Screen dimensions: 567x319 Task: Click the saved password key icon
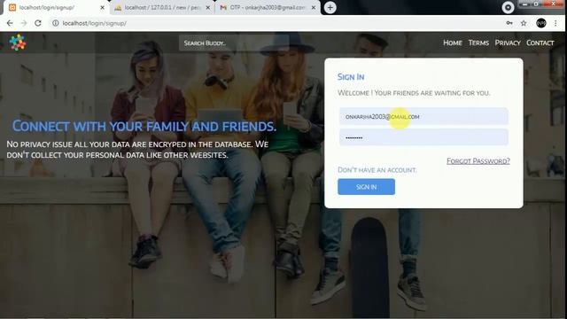pyautogui.click(x=509, y=23)
